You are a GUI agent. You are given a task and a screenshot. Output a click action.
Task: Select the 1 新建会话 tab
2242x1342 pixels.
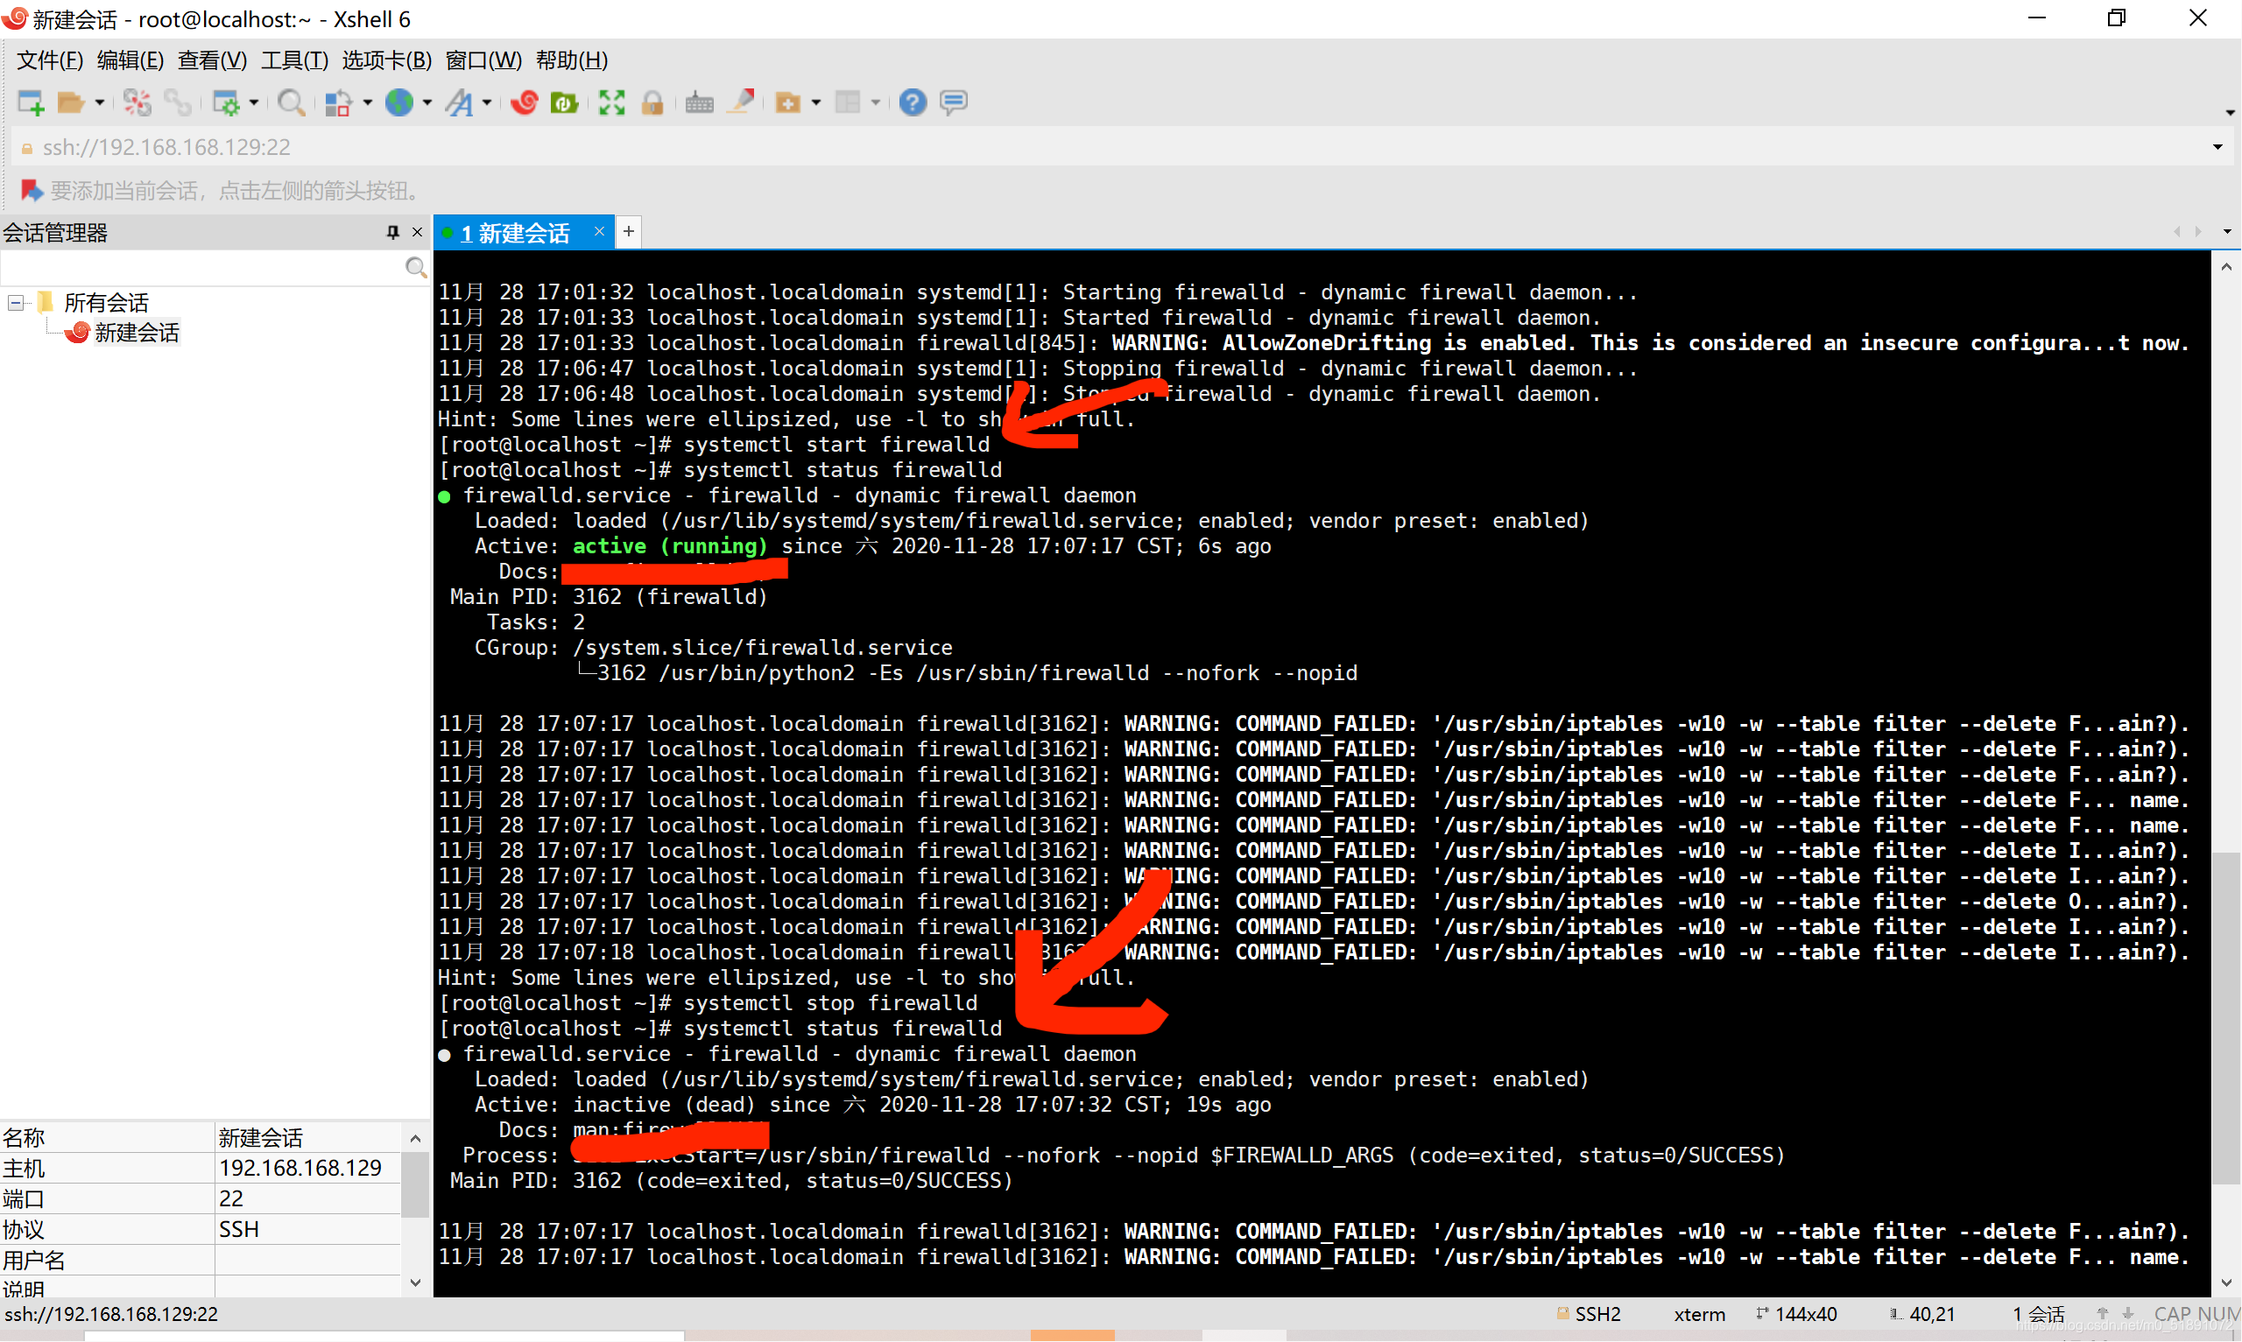[x=516, y=234]
